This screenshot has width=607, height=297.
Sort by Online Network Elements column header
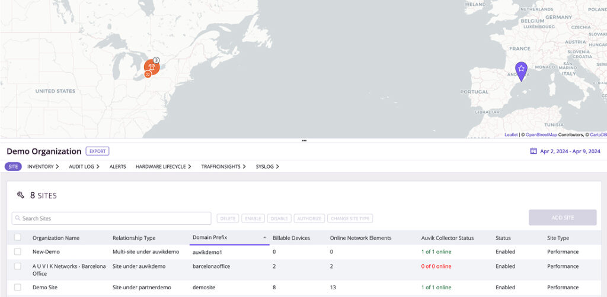tap(361, 238)
